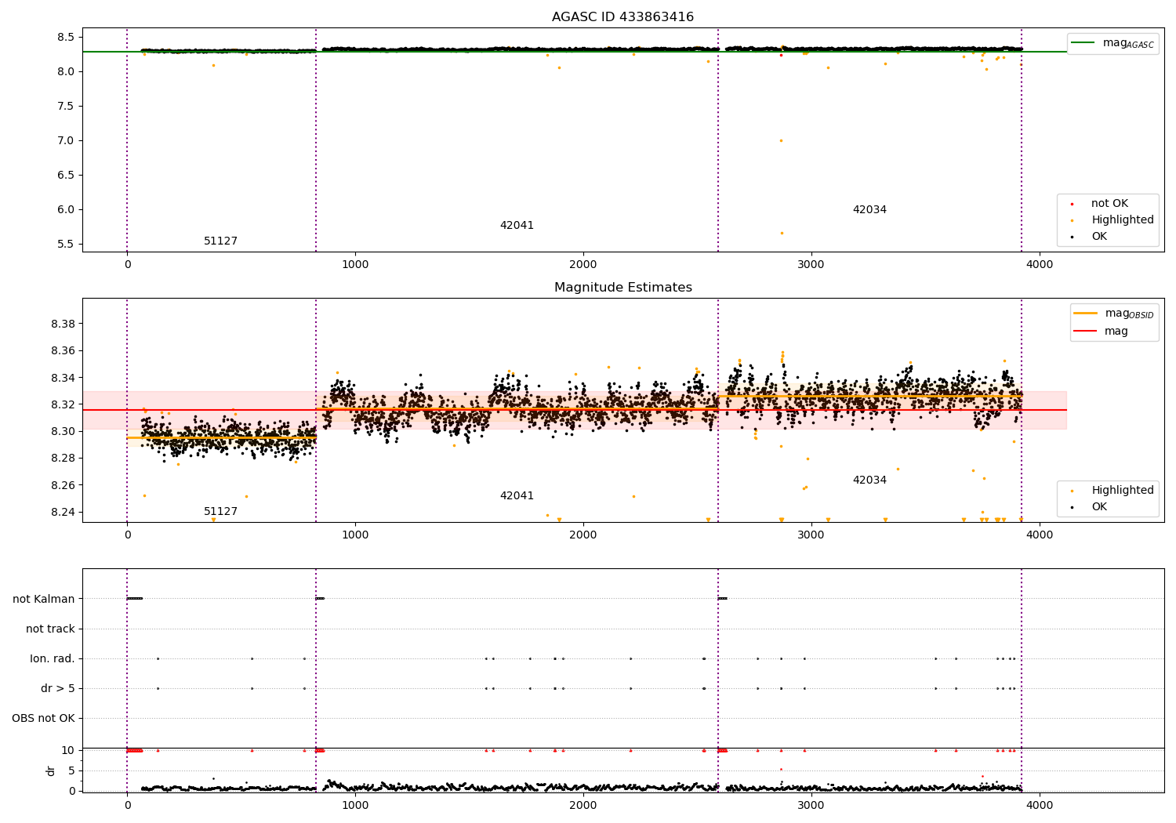
Task: Click the "2000" x-axis tick under the bottom plot
Action: pyautogui.click(x=583, y=805)
